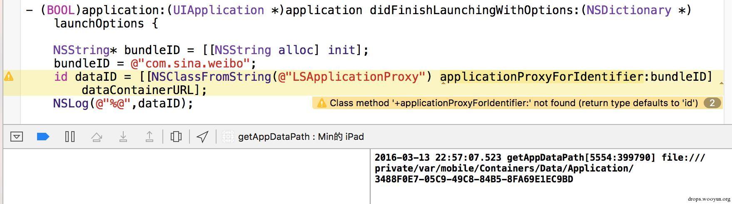Click the warning icon in gutter
Image resolution: width=732 pixels, height=204 pixels.
(9, 77)
